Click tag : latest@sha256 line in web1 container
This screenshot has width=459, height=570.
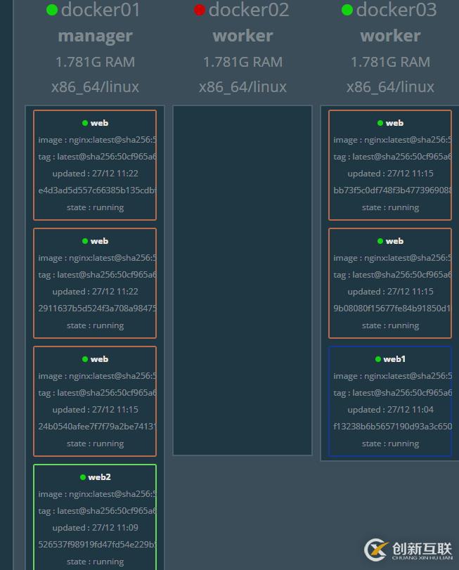pyautogui.click(x=392, y=394)
